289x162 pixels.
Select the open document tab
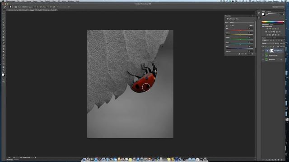tap(33, 10)
